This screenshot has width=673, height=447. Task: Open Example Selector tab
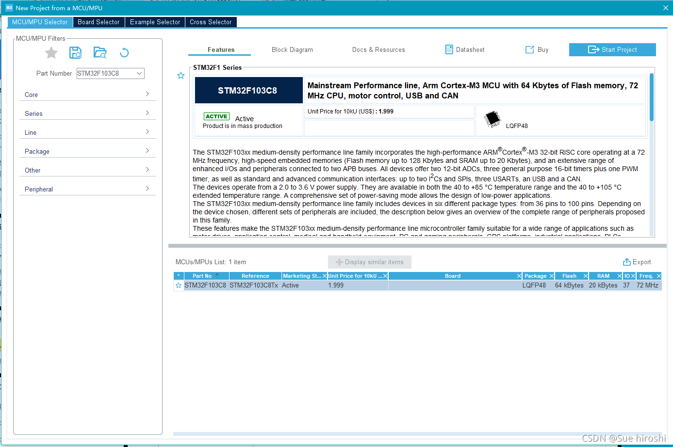(x=155, y=22)
